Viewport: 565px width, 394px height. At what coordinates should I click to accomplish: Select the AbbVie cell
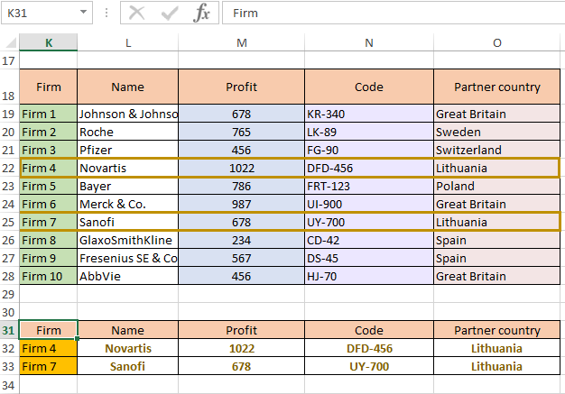tap(128, 276)
